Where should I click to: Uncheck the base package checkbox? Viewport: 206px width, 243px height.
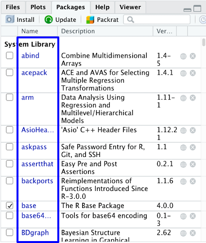click(10, 206)
